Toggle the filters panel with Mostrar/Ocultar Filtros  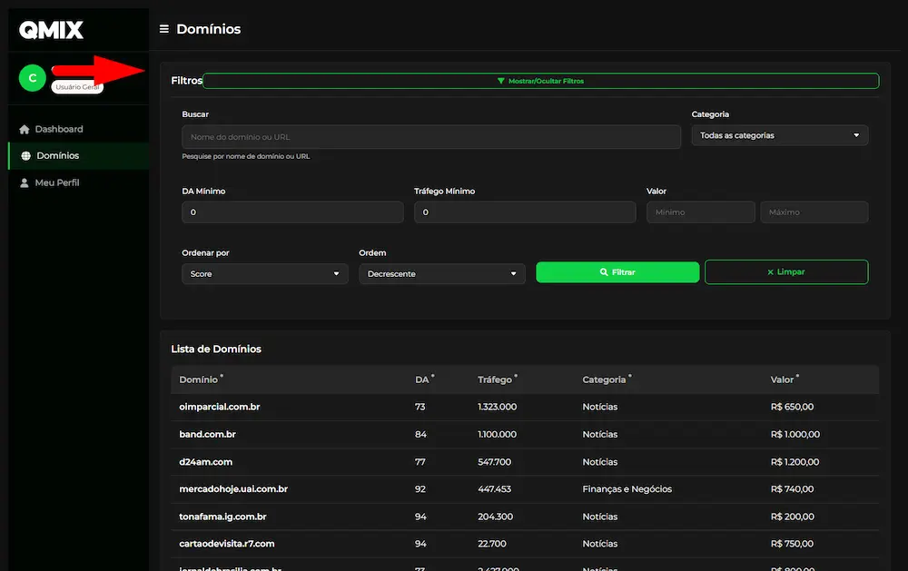(541, 80)
